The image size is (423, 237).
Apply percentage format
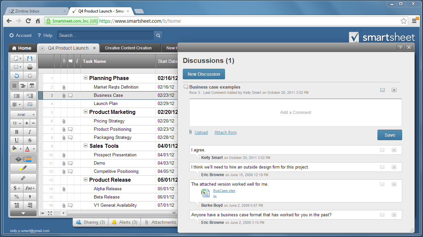click(17, 197)
